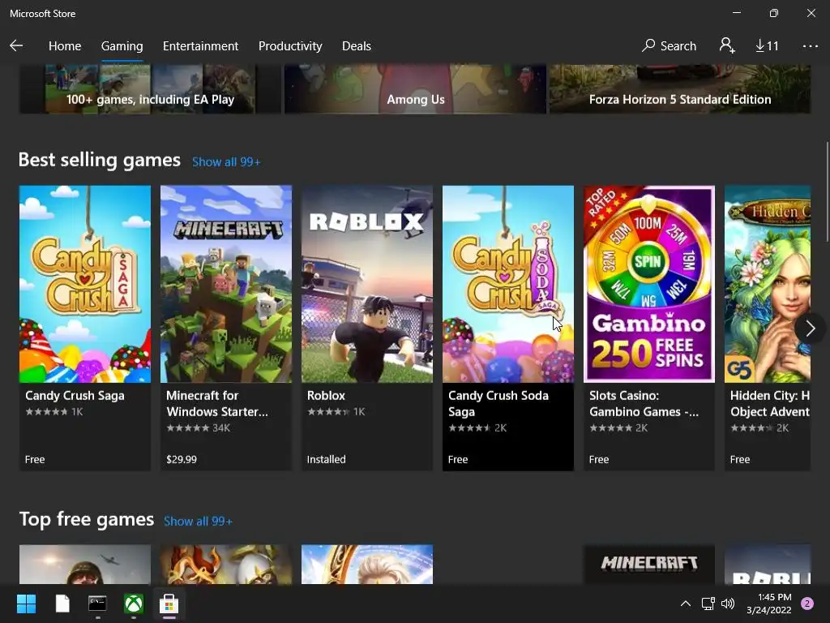The height and width of the screenshot is (623, 830).
Task: Open the Minecraft tile in Top free games
Action: 649,565
